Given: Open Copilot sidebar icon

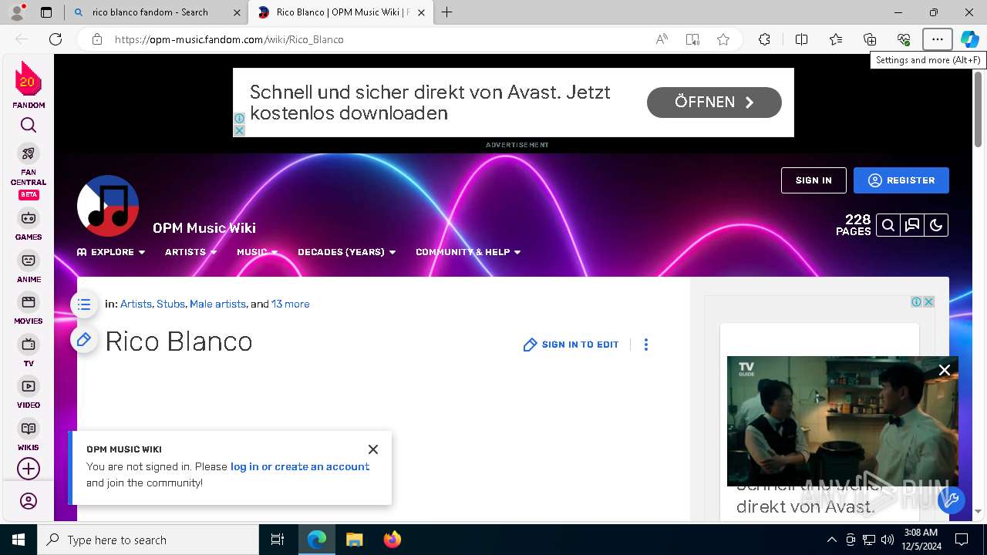Looking at the screenshot, I should point(970,39).
